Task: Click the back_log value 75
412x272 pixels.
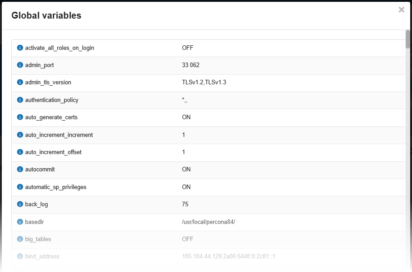Action: click(x=185, y=204)
